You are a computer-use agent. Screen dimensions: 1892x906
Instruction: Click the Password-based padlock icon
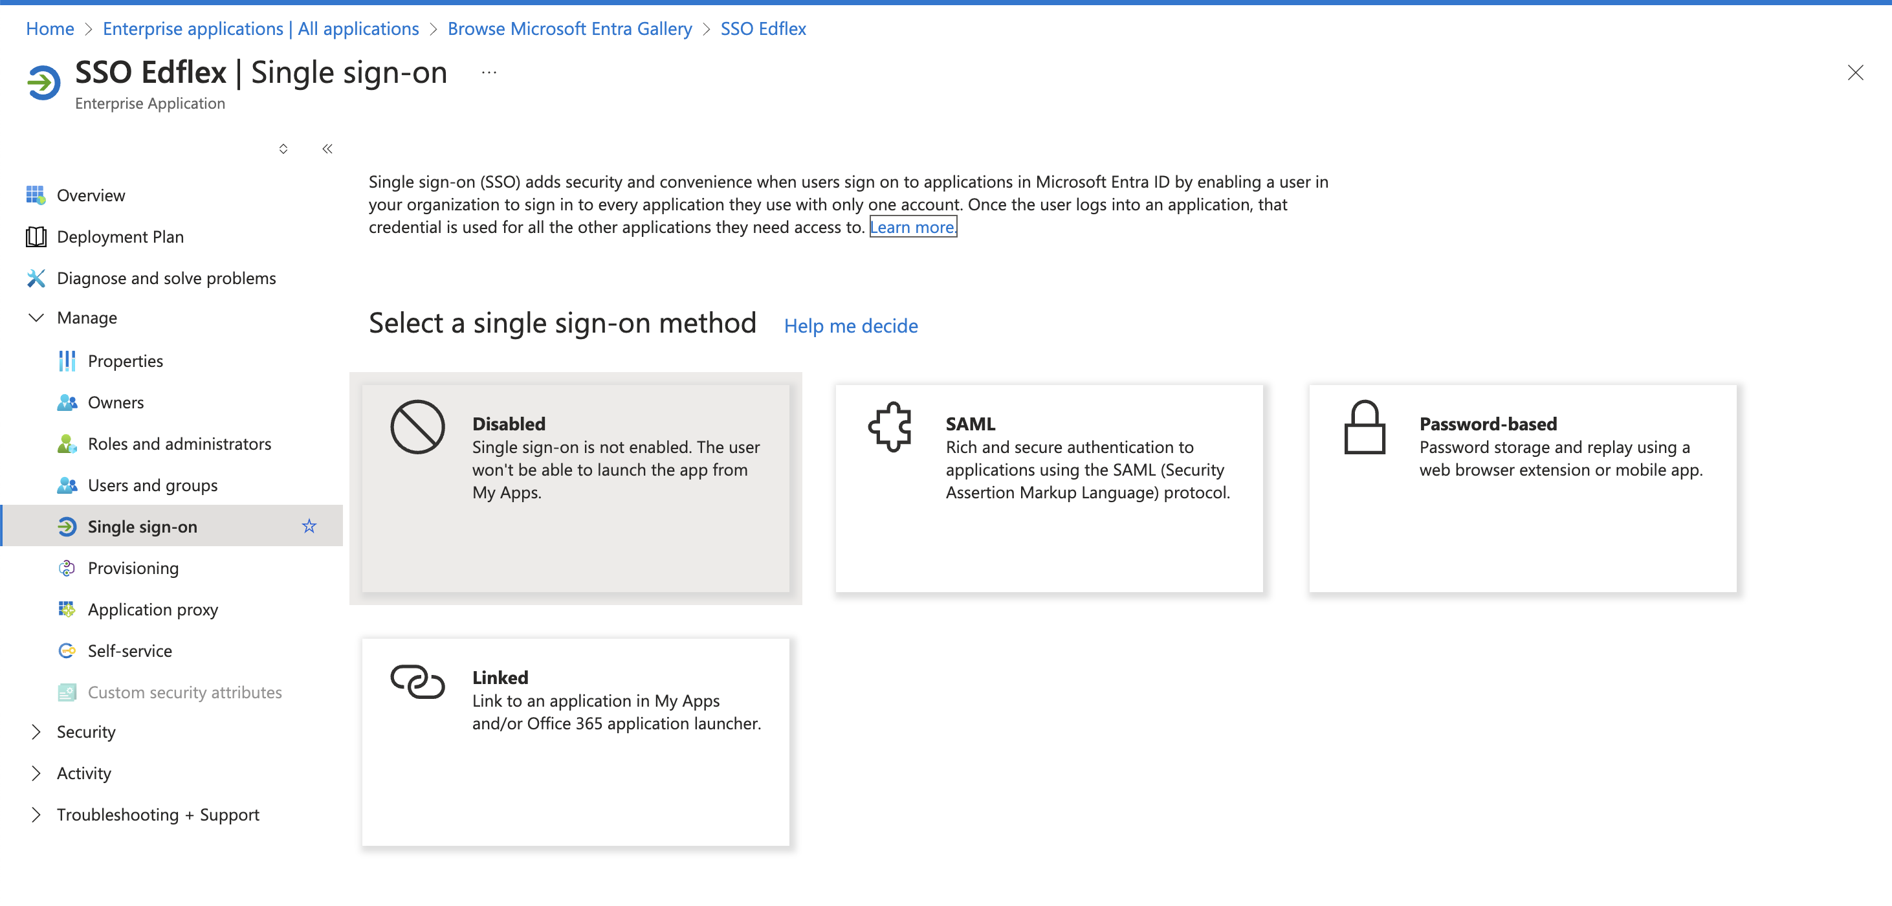(1365, 427)
